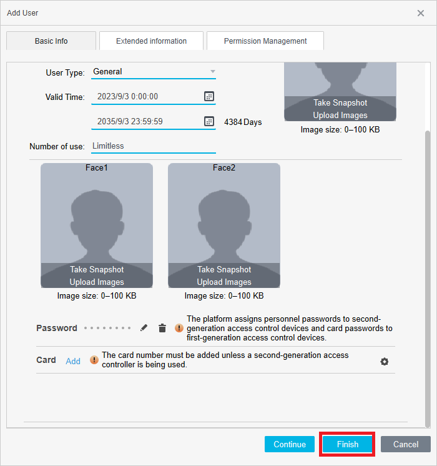Switch to the Extended information tab
437x466 pixels.
tap(151, 41)
